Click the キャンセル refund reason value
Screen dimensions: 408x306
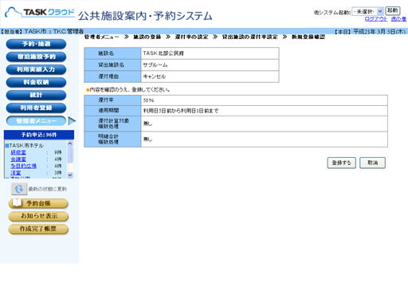155,76
